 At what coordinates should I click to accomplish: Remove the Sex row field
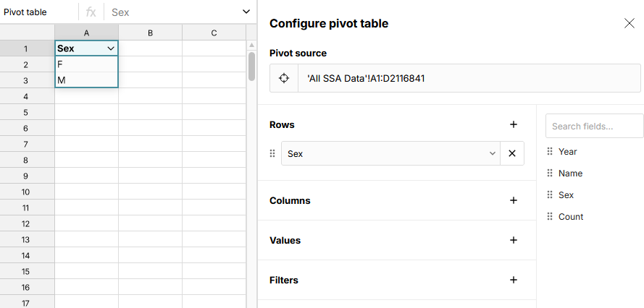pyautogui.click(x=512, y=153)
